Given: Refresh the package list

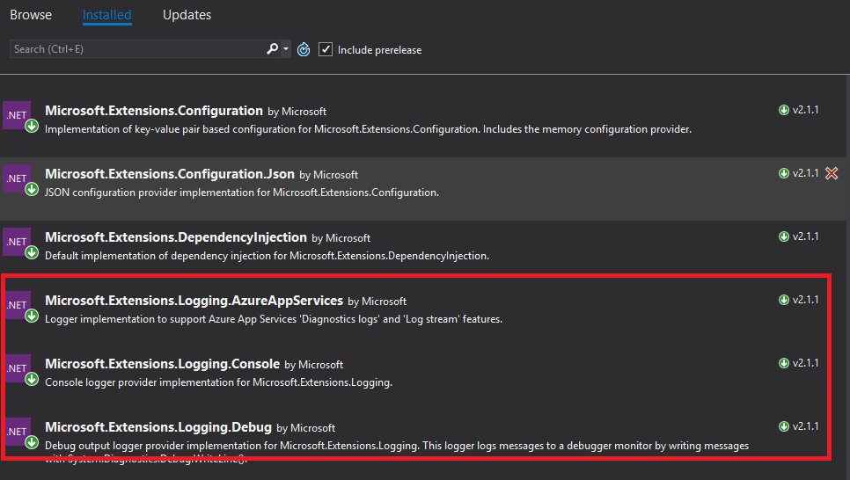Looking at the screenshot, I should (x=304, y=49).
